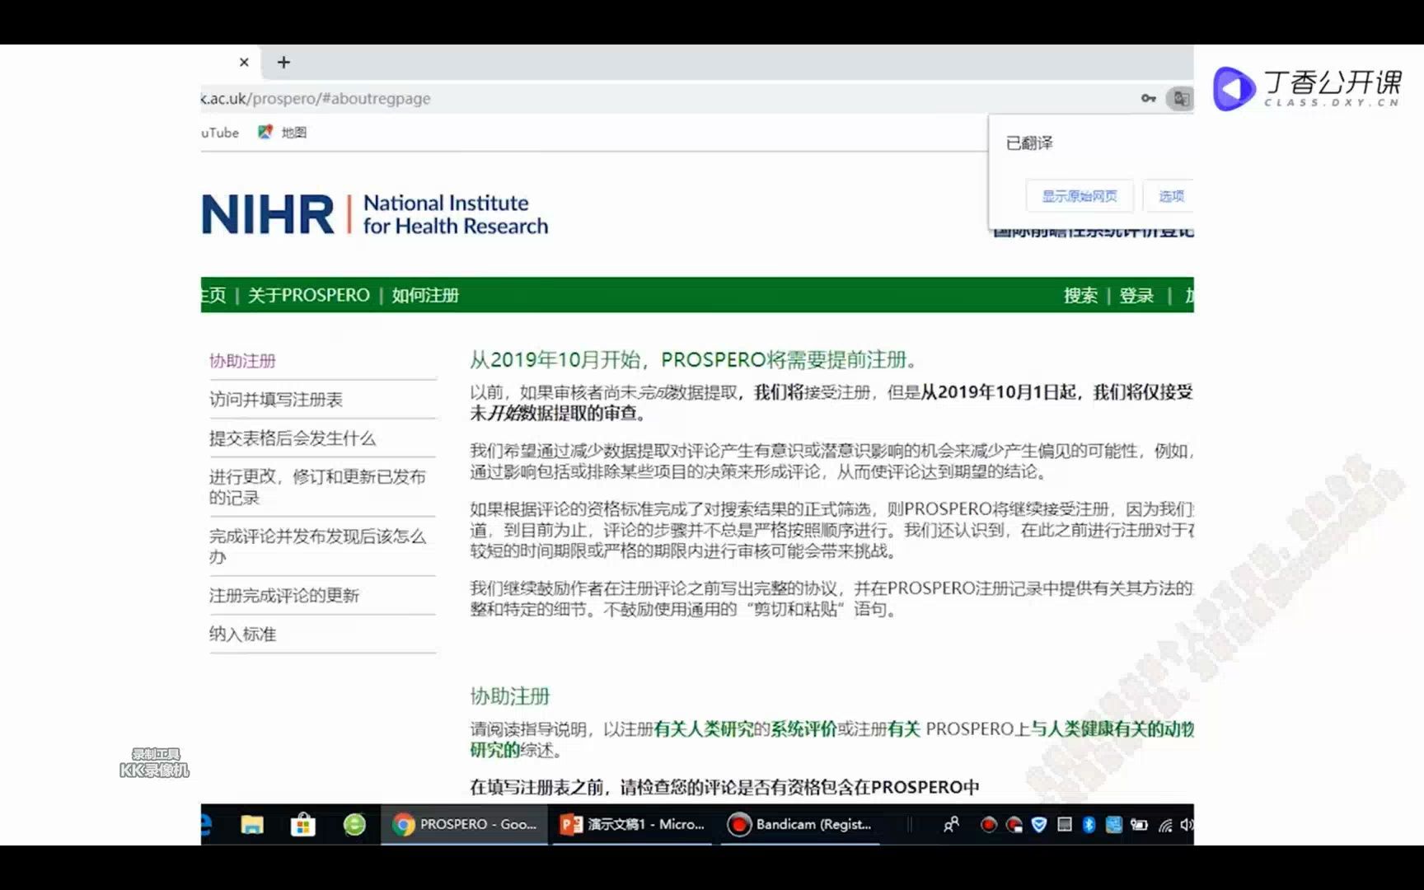1424x890 pixels.
Task: Select 完成评论并发布发现后该怎么办 sidebar link
Action: pyautogui.click(x=318, y=546)
